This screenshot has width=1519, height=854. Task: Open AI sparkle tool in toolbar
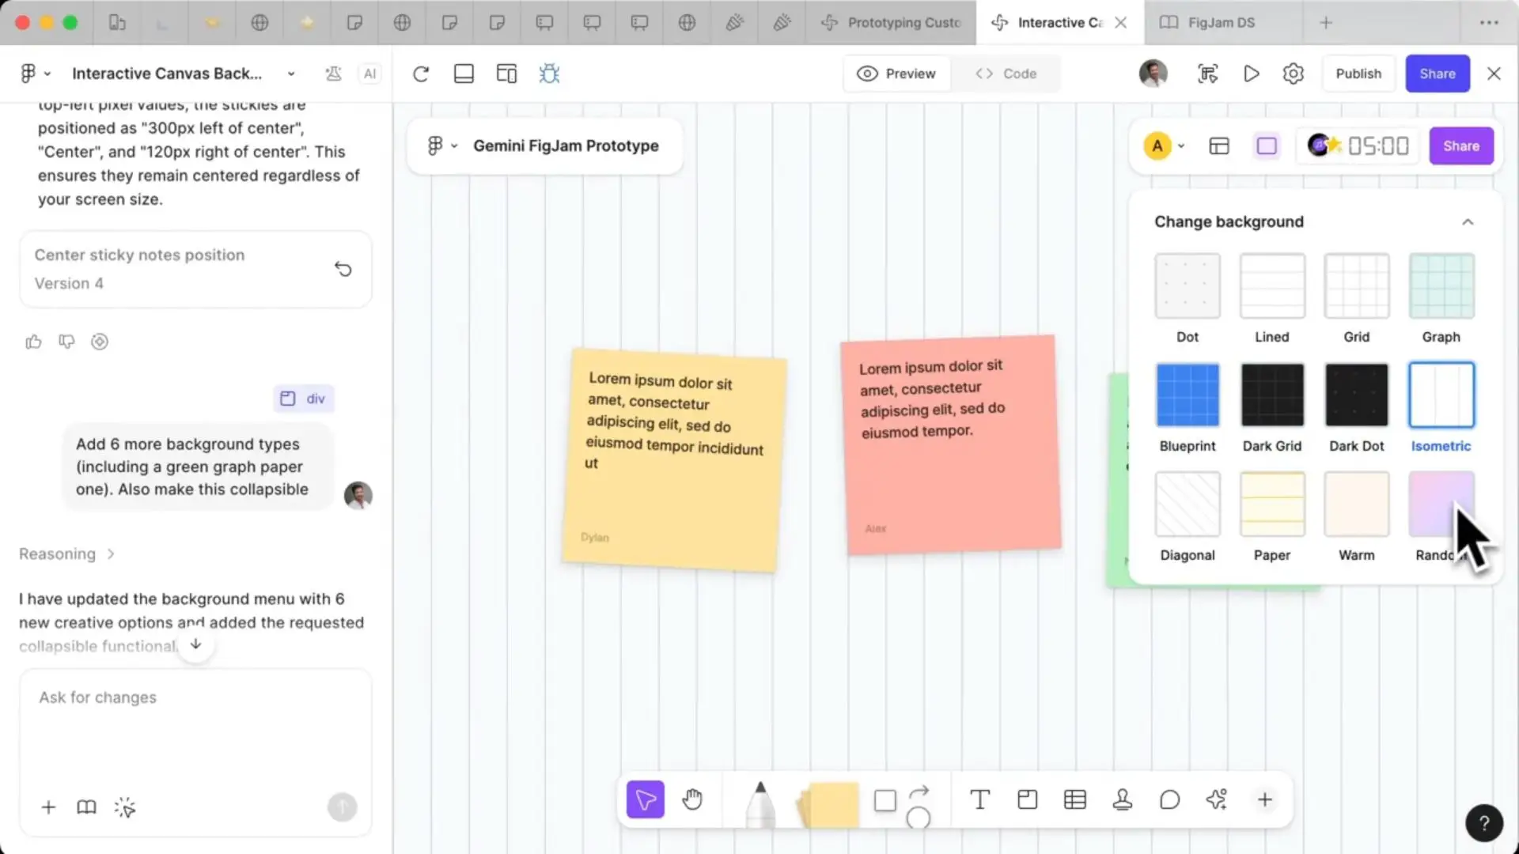coord(1217,799)
